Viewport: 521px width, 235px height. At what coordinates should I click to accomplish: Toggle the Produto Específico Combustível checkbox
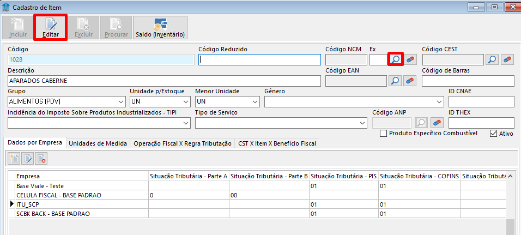point(384,133)
